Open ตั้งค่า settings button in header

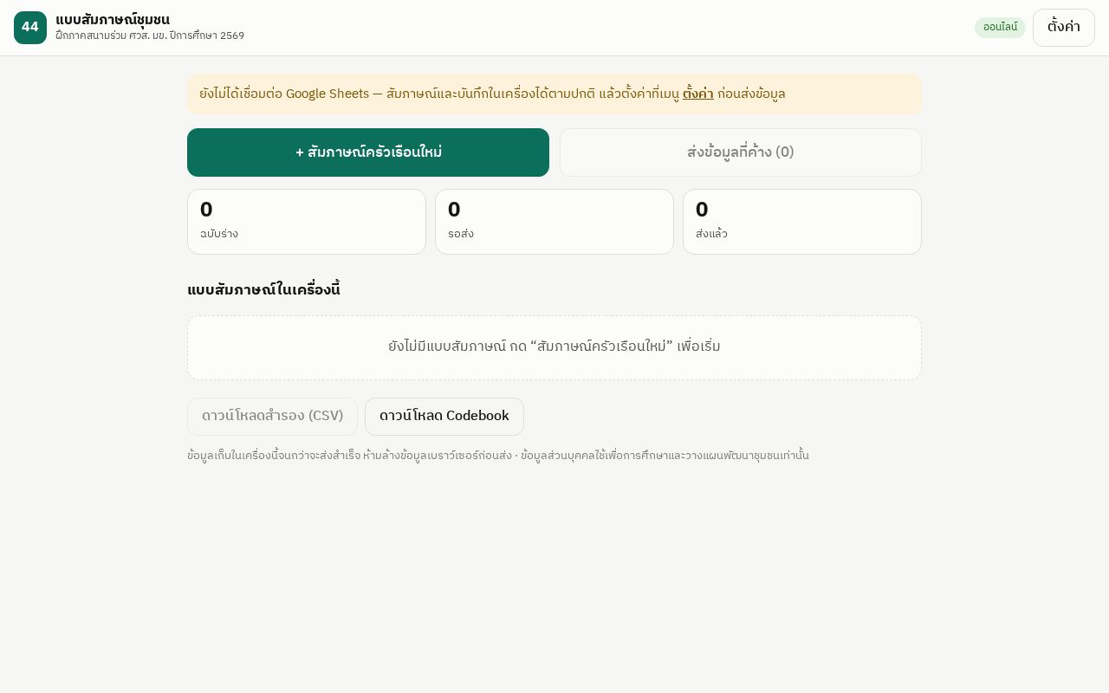tap(1064, 28)
